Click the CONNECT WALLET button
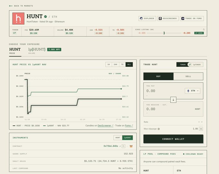Screen dimensions: 219x174 click(x=173, y=139)
